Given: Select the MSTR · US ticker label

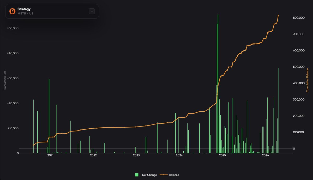Looking at the screenshot, I should click(25, 13).
